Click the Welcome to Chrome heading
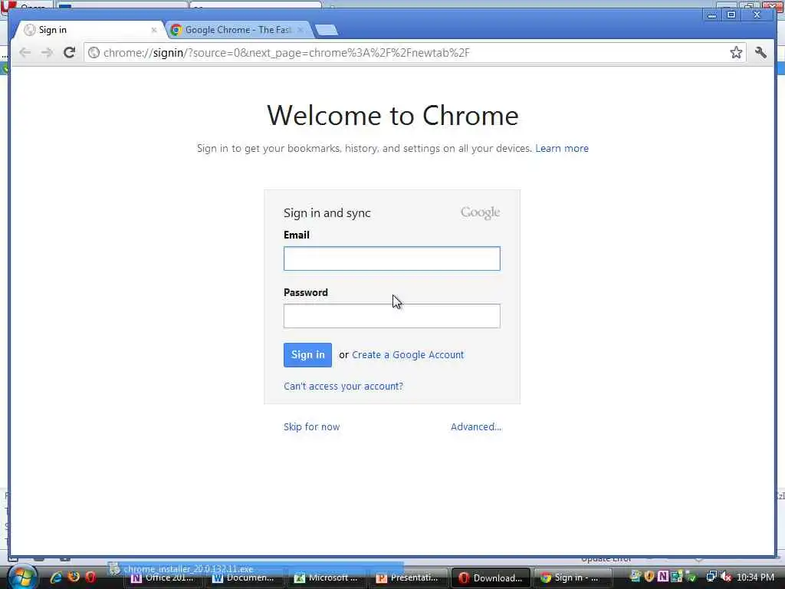Image resolution: width=785 pixels, height=589 pixels. [x=392, y=116]
